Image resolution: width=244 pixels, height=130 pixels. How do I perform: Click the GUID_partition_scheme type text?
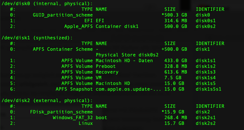[63, 15]
